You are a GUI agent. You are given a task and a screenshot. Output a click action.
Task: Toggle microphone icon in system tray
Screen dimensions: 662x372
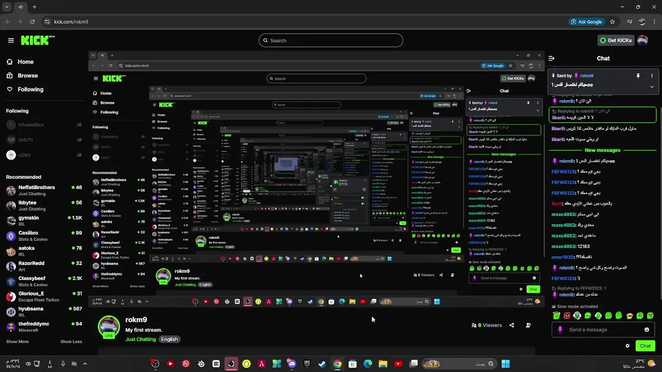coord(63,364)
